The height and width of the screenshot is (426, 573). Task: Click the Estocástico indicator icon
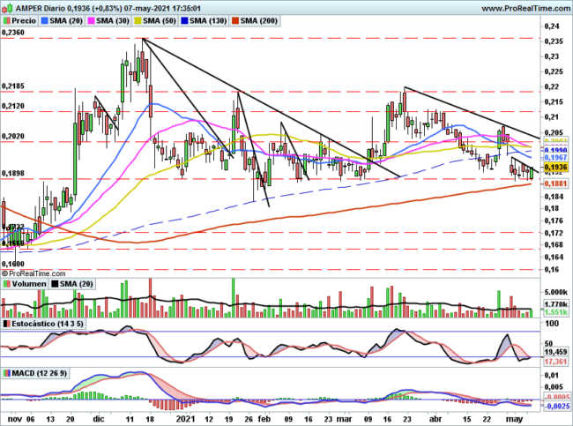(x=6, y=324)
